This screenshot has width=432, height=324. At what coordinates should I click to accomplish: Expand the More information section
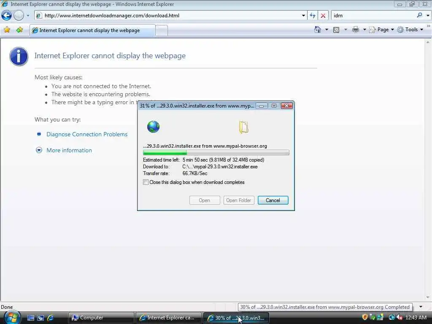pyautogui.click(x=69, y=150)
